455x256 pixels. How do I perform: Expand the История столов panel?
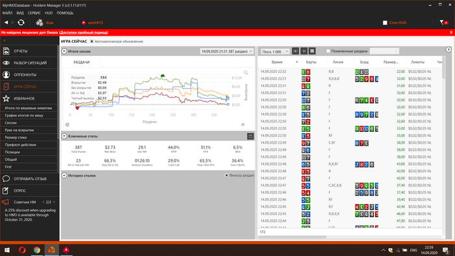coord(64,175)
